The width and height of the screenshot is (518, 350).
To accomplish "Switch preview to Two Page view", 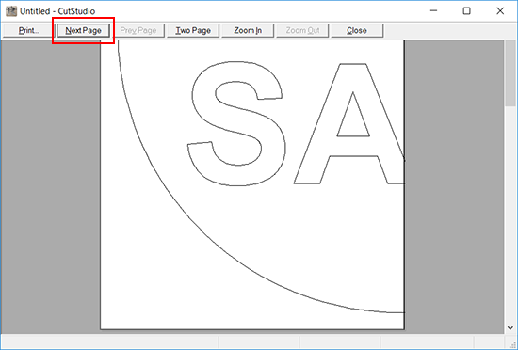I will coord(193,31).
